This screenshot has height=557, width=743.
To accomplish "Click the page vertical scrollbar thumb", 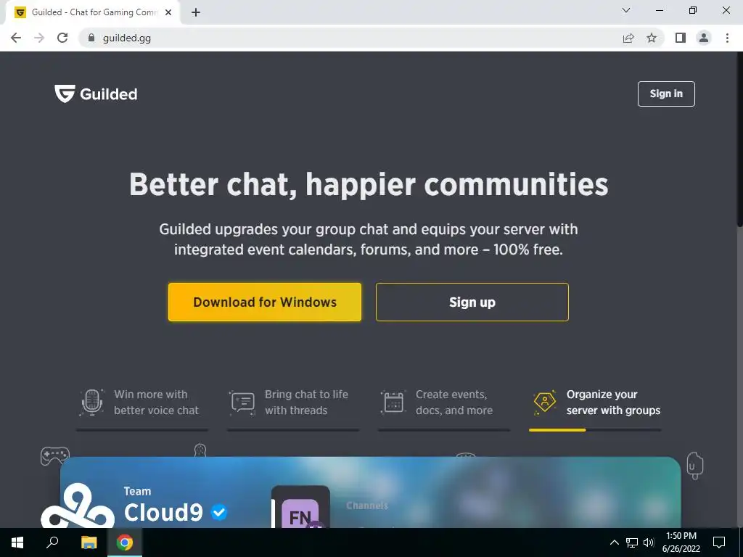I will coord(739,140).
